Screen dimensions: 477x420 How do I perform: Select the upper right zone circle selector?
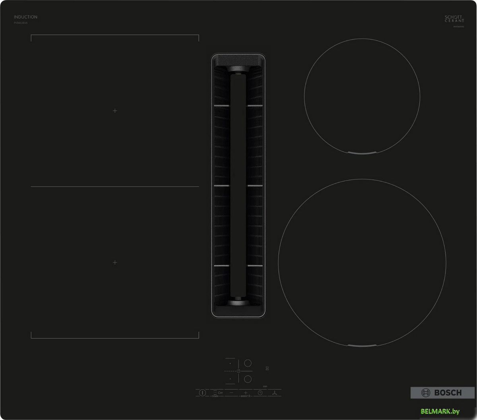tap(248, 363)
